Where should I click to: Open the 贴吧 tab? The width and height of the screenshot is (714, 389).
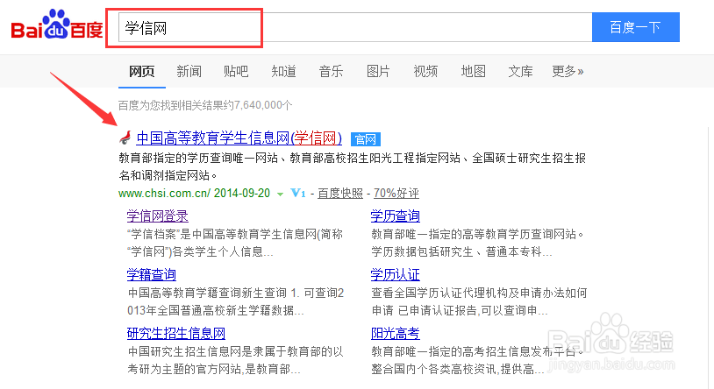236,71
